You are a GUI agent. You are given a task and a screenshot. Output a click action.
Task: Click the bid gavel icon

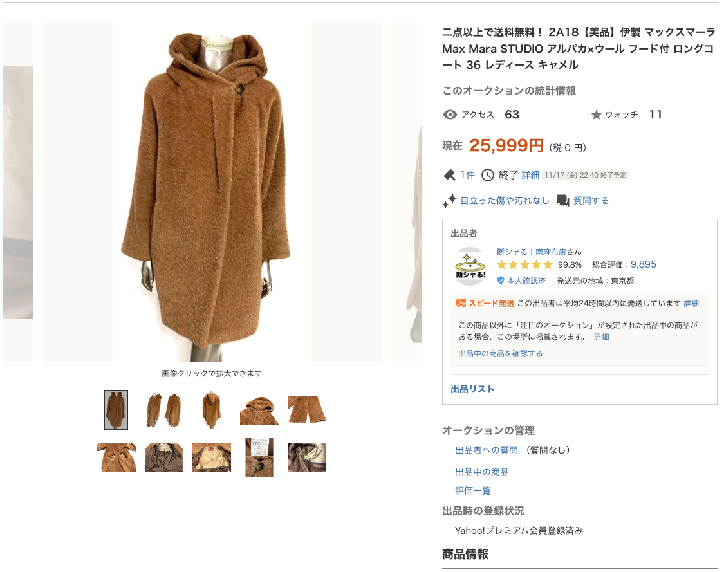449,175
